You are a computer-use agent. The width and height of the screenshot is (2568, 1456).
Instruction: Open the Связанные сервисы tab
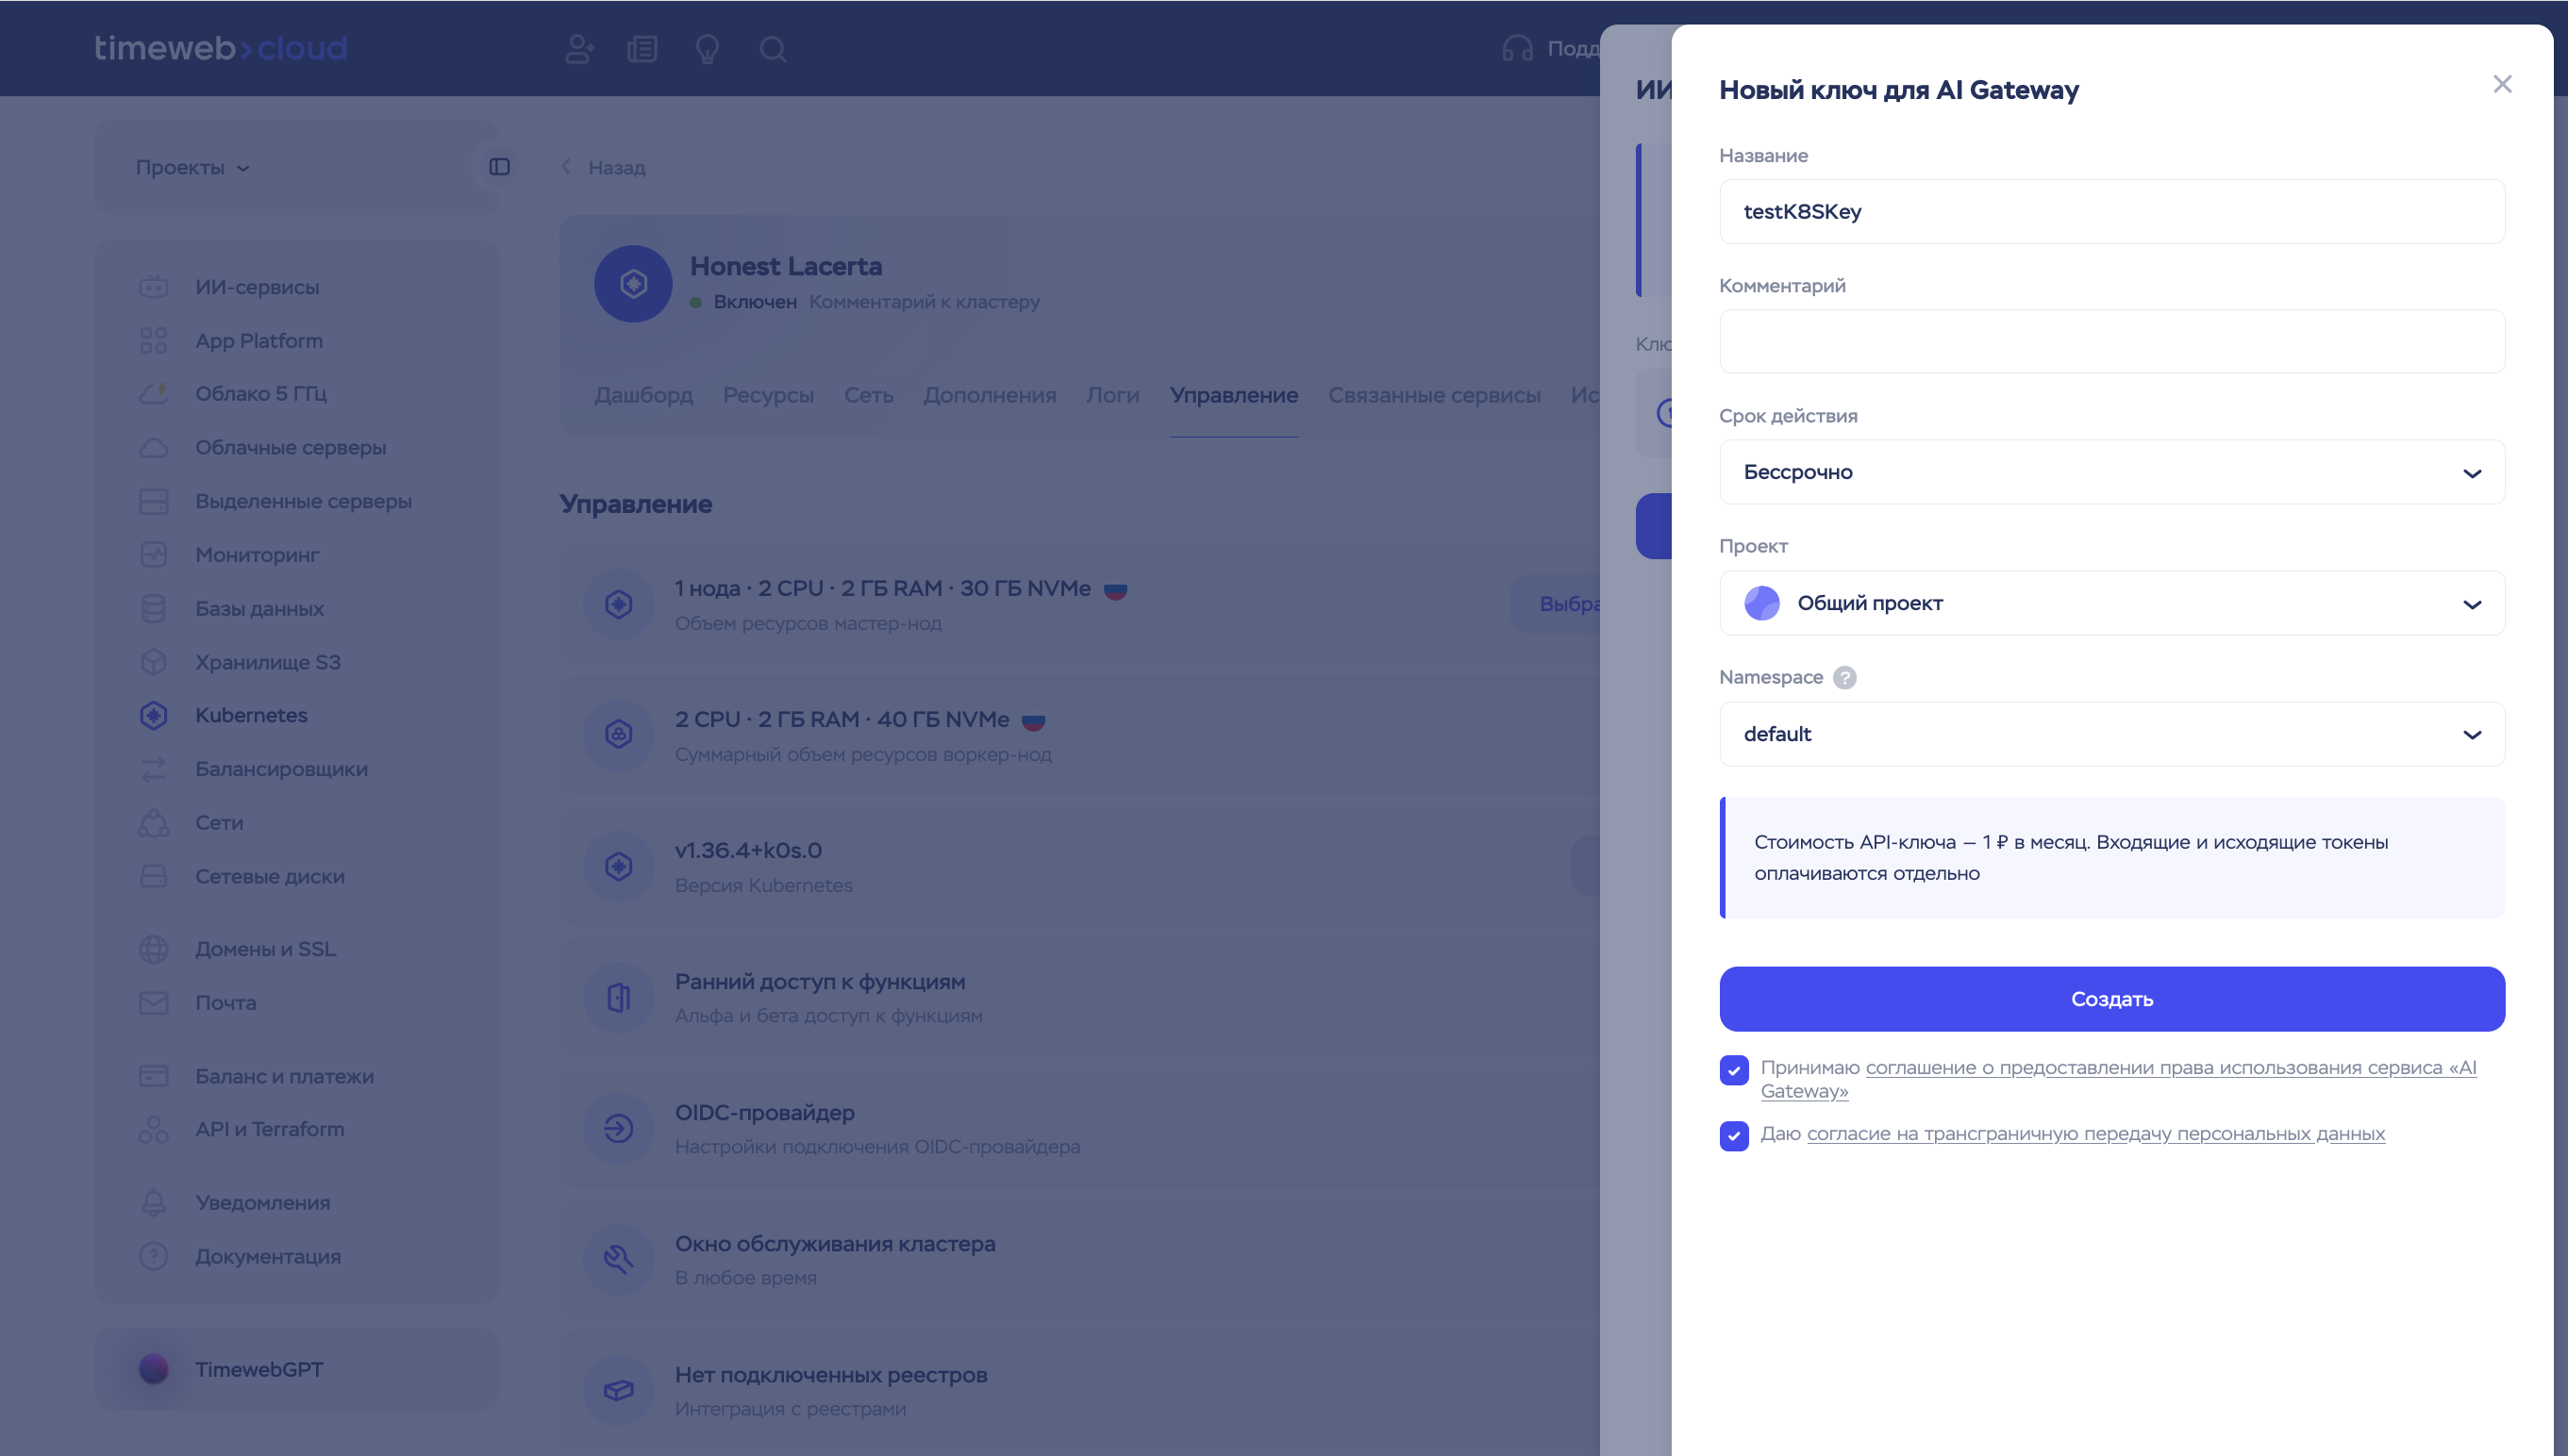point(1434,395)
